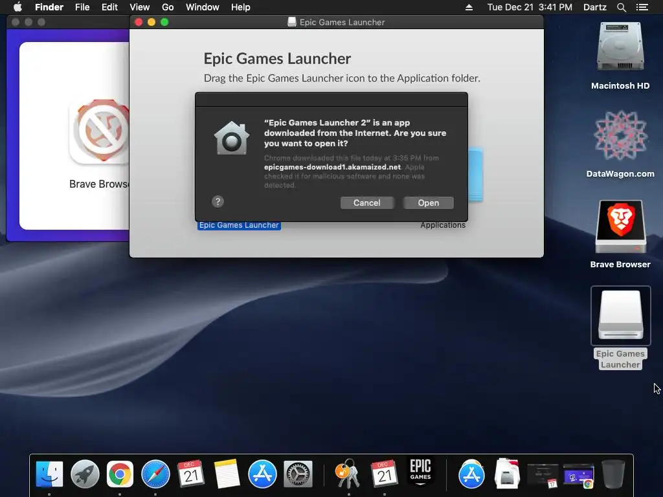
Task: Open the Trash in the Dock
Action: 614,474
